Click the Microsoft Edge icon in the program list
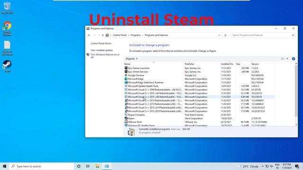This screenshot has height=170, width=303. 126,79
